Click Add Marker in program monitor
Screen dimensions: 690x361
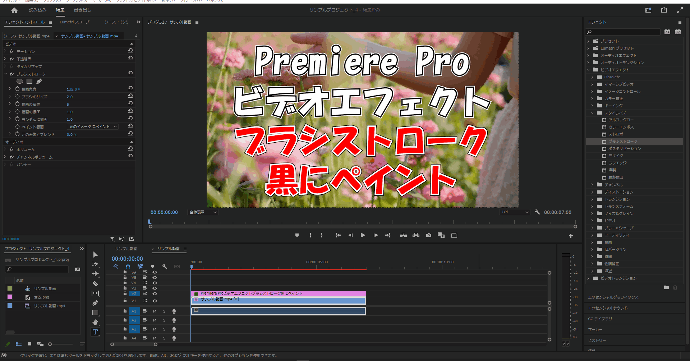(x=297, y=235)
